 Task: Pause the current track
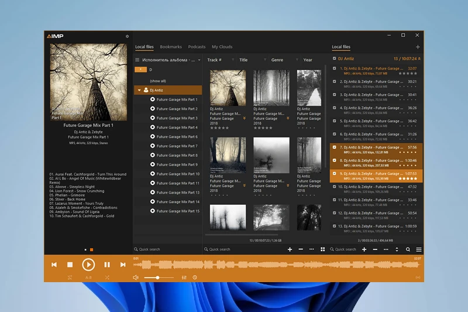coord(107,265)
